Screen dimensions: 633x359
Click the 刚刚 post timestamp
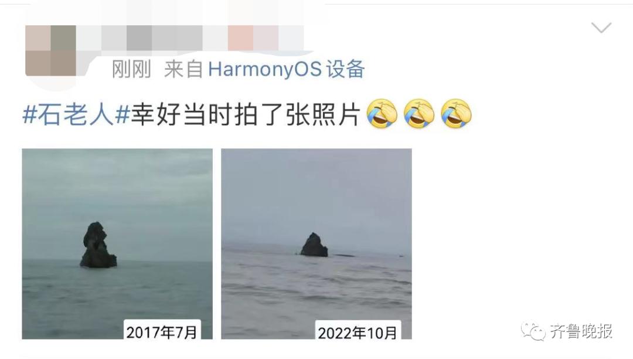(x=131, y=69)
